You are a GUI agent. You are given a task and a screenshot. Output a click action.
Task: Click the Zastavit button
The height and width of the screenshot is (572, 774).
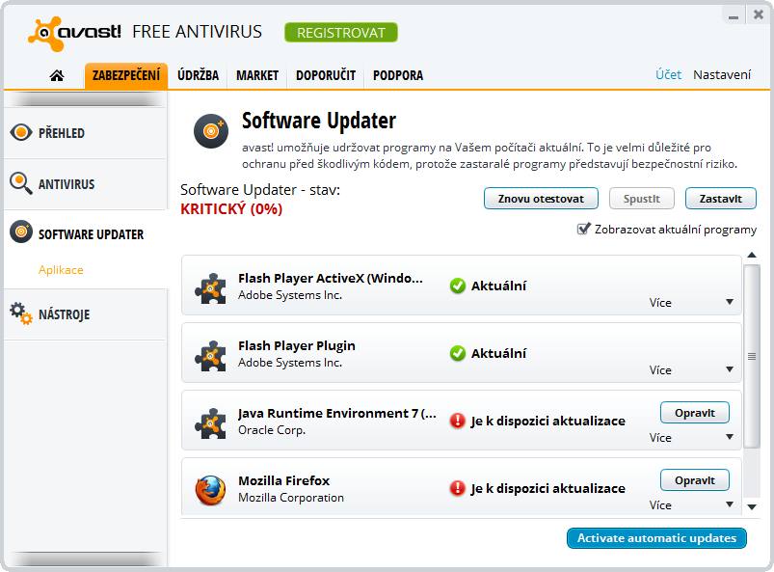[721, 199]
